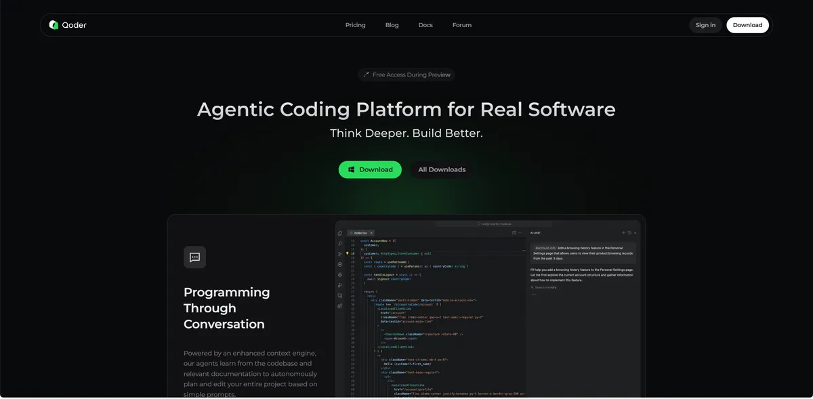Switch to the index.tsx tab

(359, 232)
